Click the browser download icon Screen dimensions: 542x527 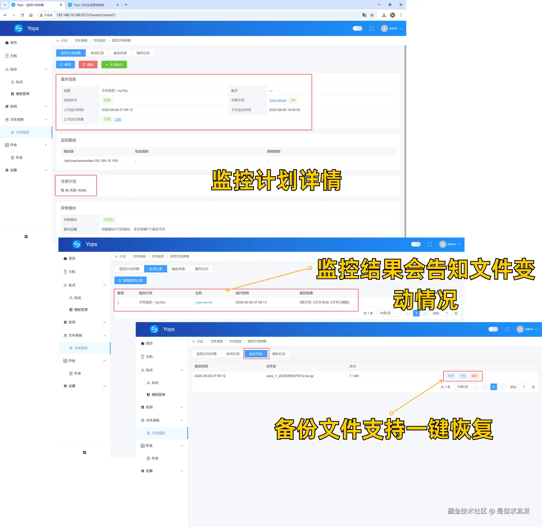tap(384, 15)
